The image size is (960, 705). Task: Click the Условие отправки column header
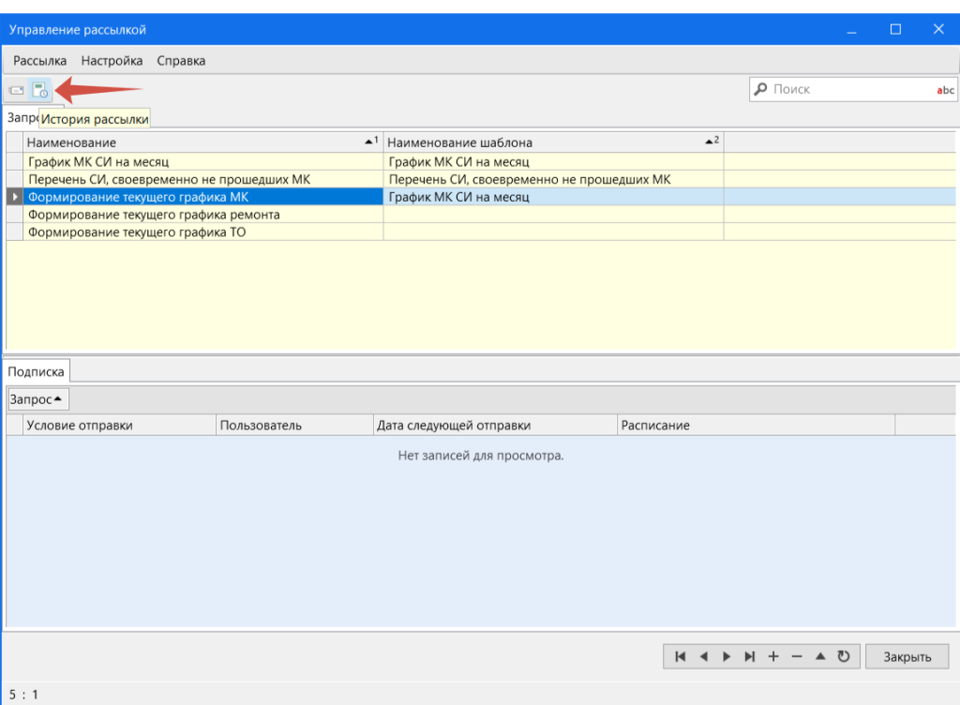point(119,426)
